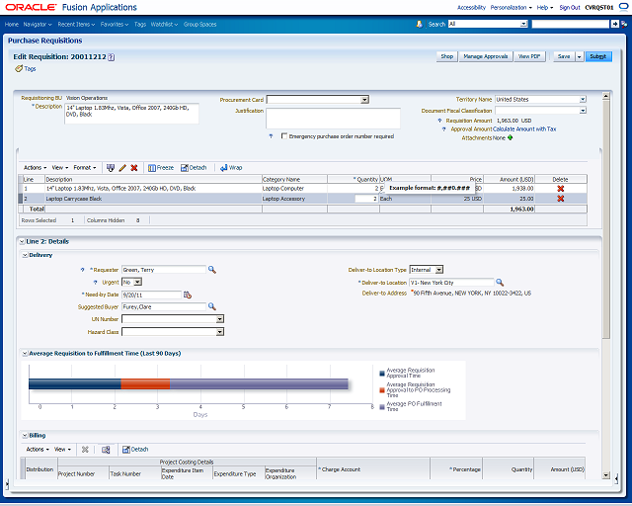
Task: Detach the Billing table
Action: click(135, 450)
